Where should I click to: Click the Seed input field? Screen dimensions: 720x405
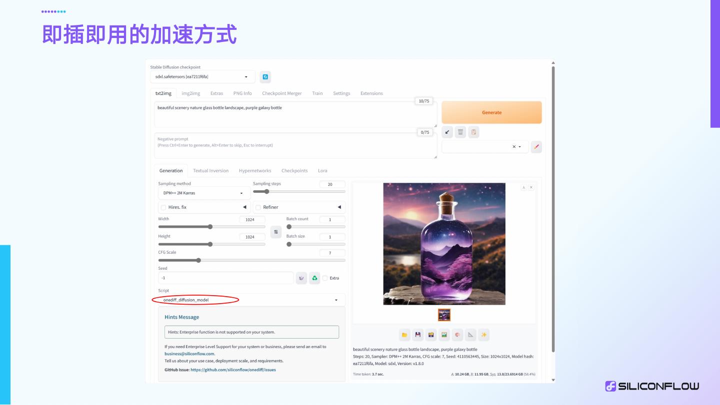[x=226, y=278]
